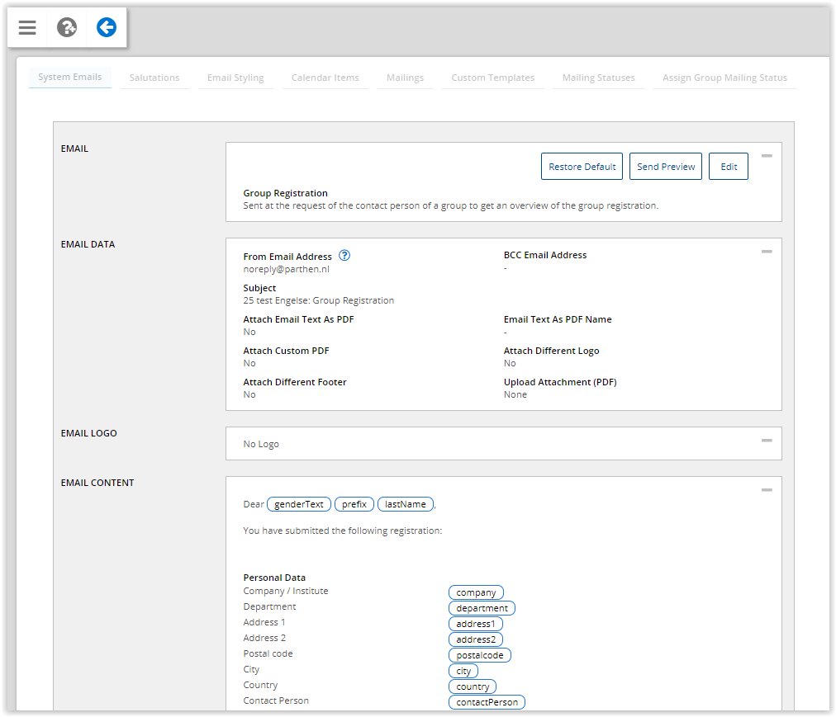Image resolution: width=836 pixels, height=717 pixels.
Task: Collapse the Email Logo panel
Action: [767, 441]
